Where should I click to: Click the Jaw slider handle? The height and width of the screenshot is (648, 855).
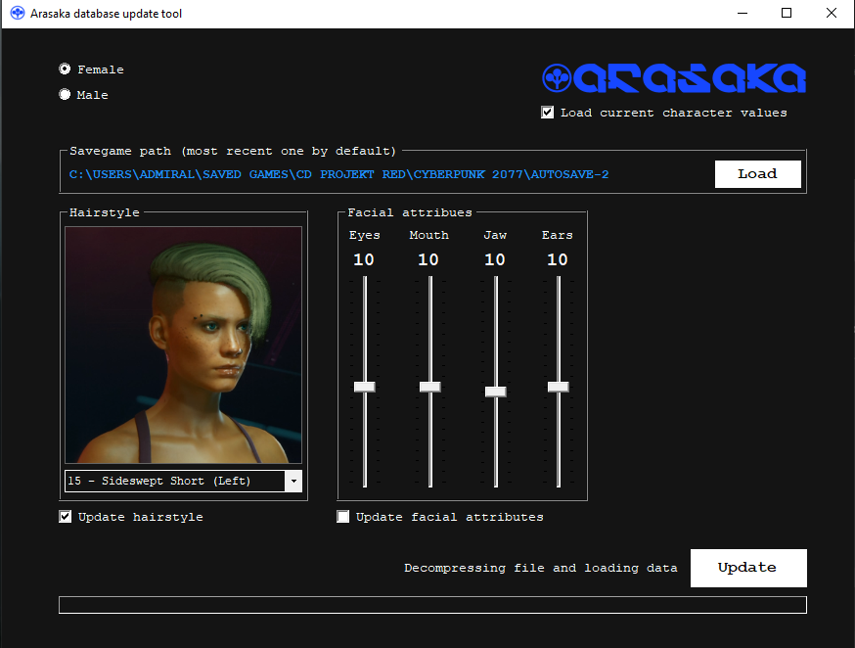496,392
